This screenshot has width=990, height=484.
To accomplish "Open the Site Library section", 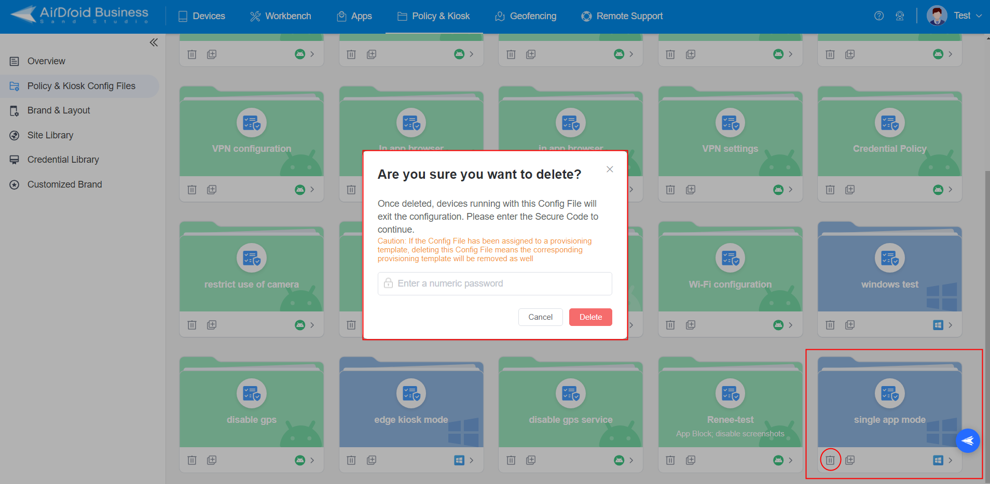I will (x=50, y=135).
